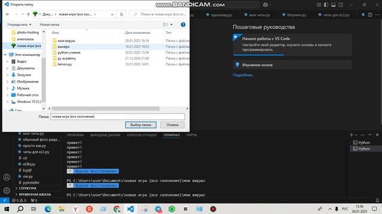Viewport: 382px width, 214px height.
Task: Click Back arrow in Open Folder dialog
Action: click(8, 14)
